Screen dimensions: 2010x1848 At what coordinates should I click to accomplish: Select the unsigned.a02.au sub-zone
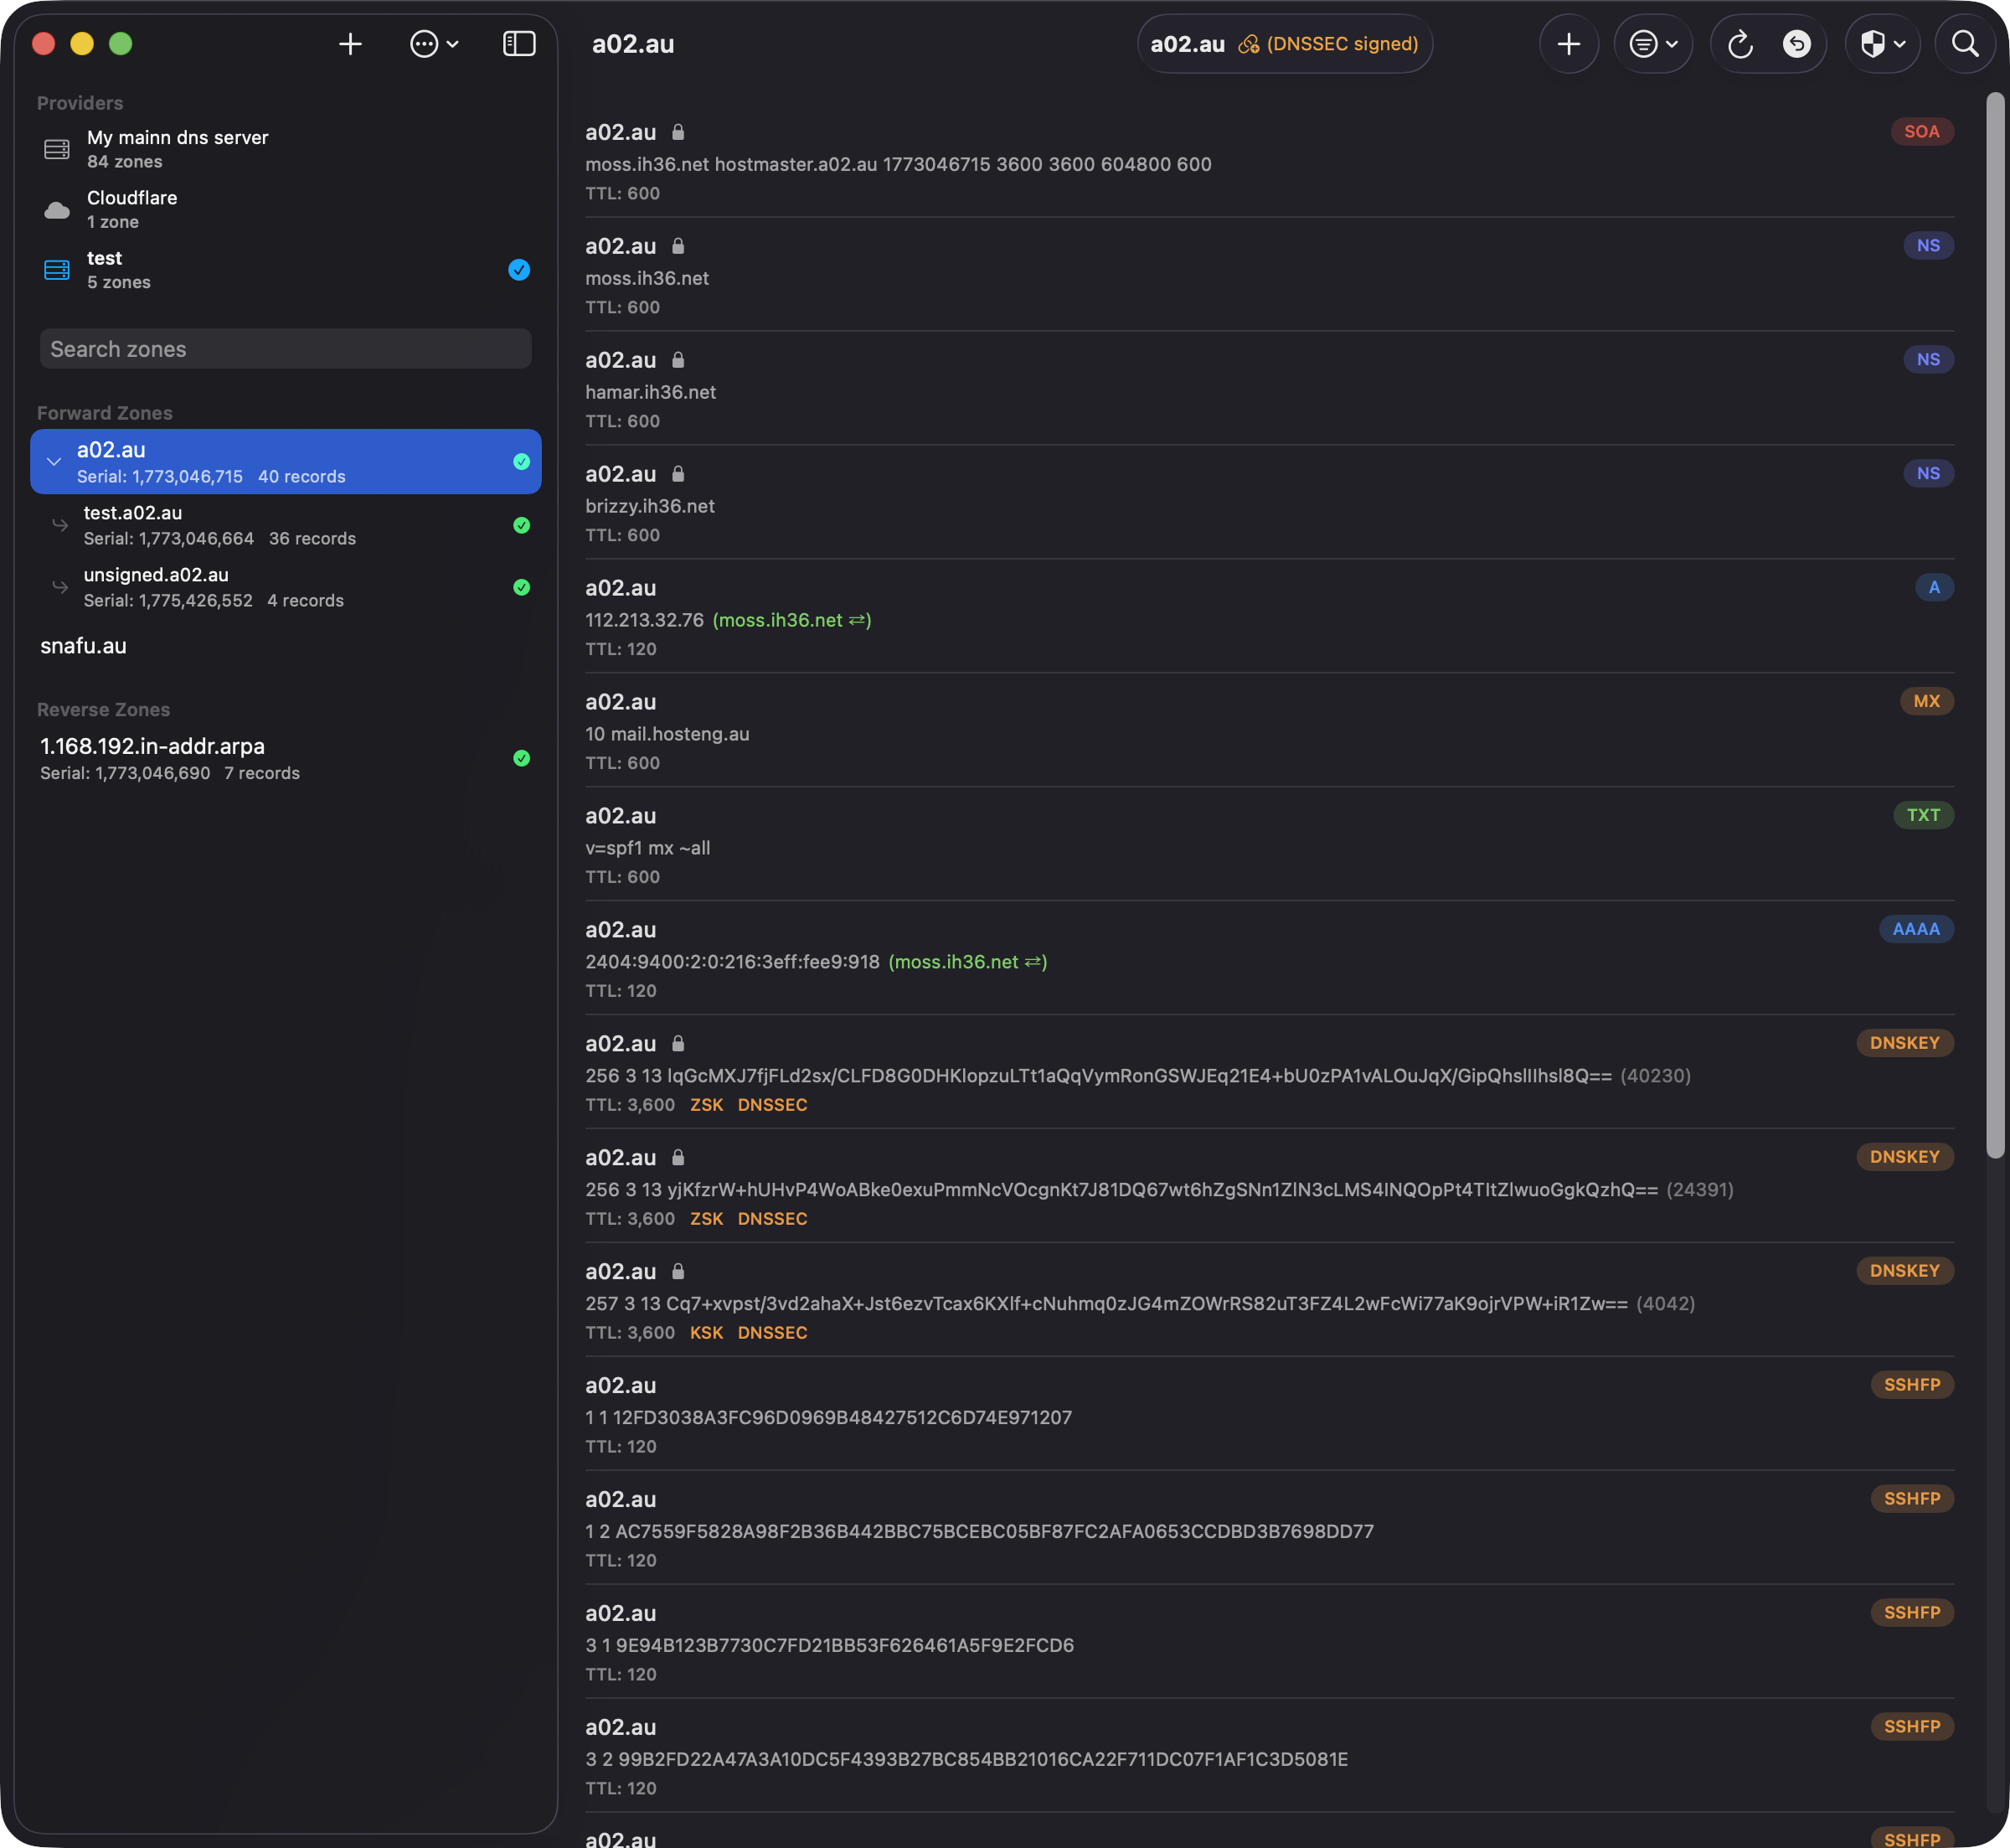(x=285, y=587)
